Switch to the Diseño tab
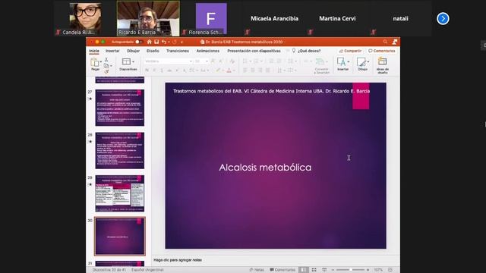 [x=153, y=51]
